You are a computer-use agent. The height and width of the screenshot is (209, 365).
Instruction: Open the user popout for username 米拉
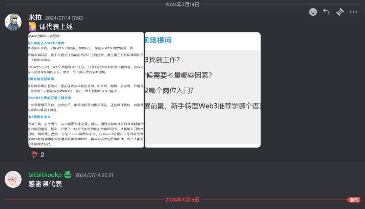pyautogui.click(x=35, y=18)
